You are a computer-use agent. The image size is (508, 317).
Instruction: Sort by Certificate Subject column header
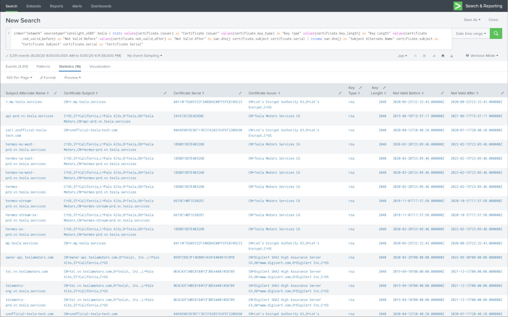(81, 93)
